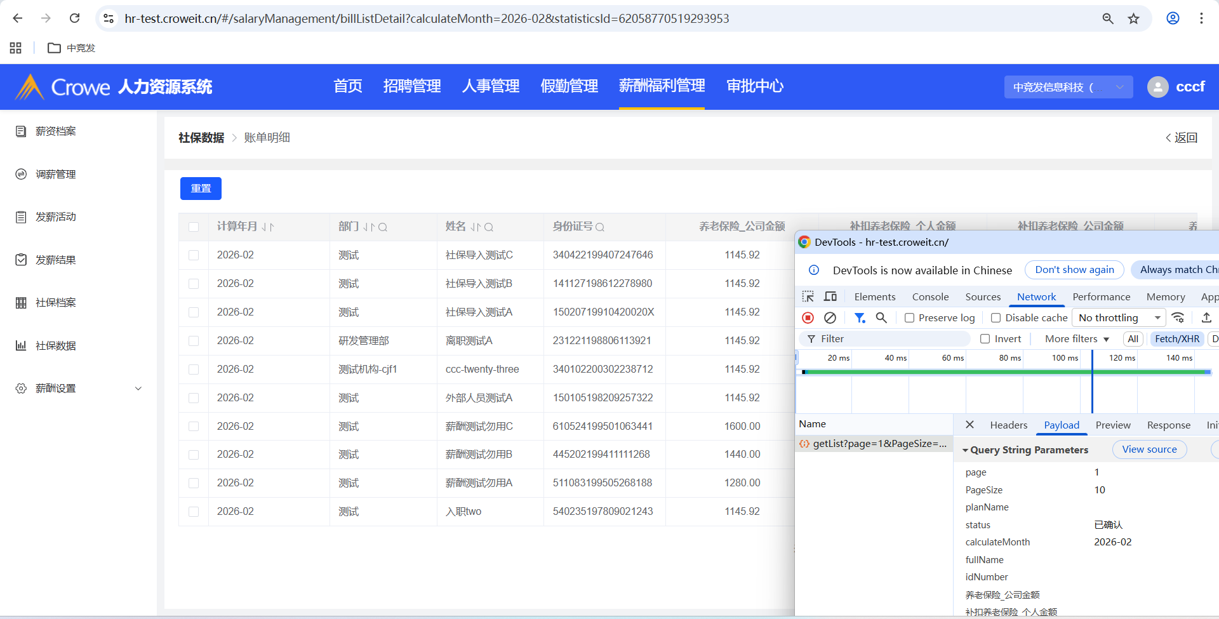Image resolution: width=1219 pixels, height=619 pixels.
Task: Click the View source link
Action: [x=1149, y=449]
